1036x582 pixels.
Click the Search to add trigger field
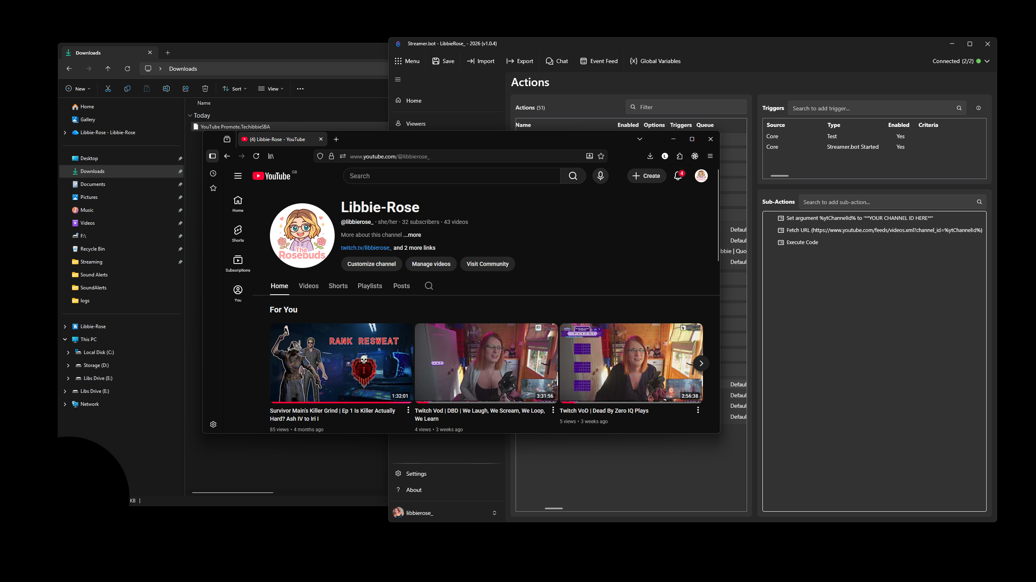(x=877, y=108)
